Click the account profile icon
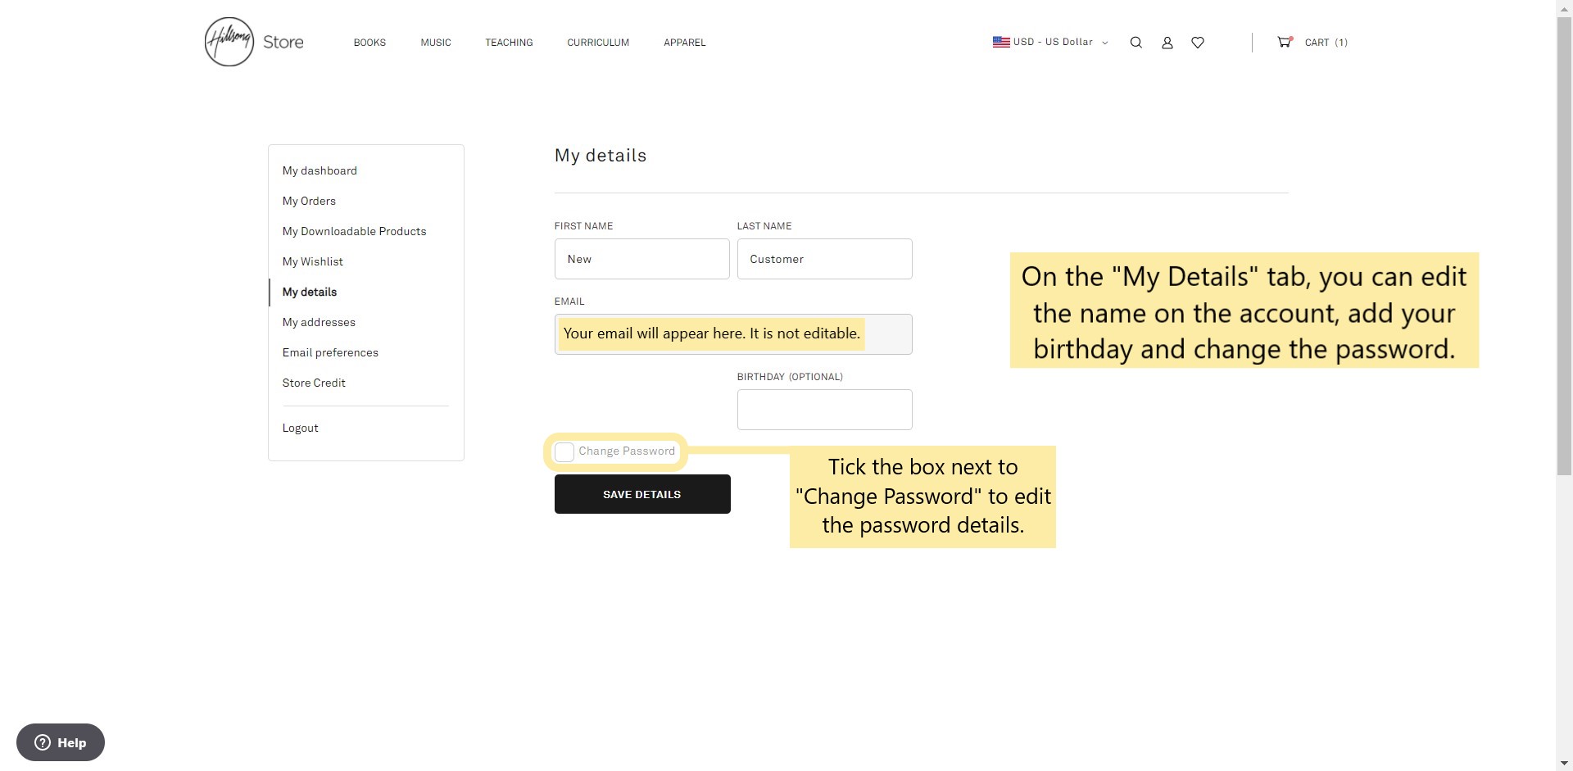The image size is (1573, 771). point(1167,43)
